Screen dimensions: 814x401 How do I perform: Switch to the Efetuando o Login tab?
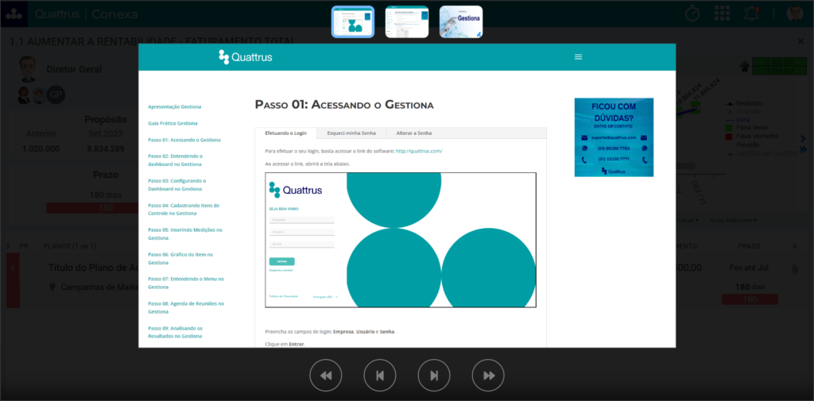tap(286, 133)
